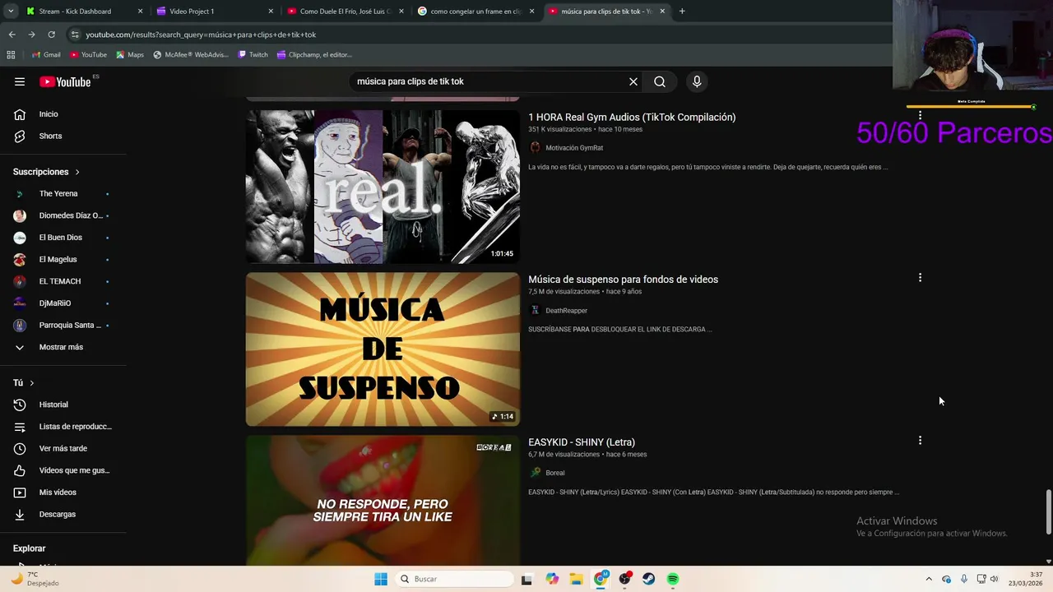Open the tab search dropdown arrow
1053x592 pixels.
[12, 12]
